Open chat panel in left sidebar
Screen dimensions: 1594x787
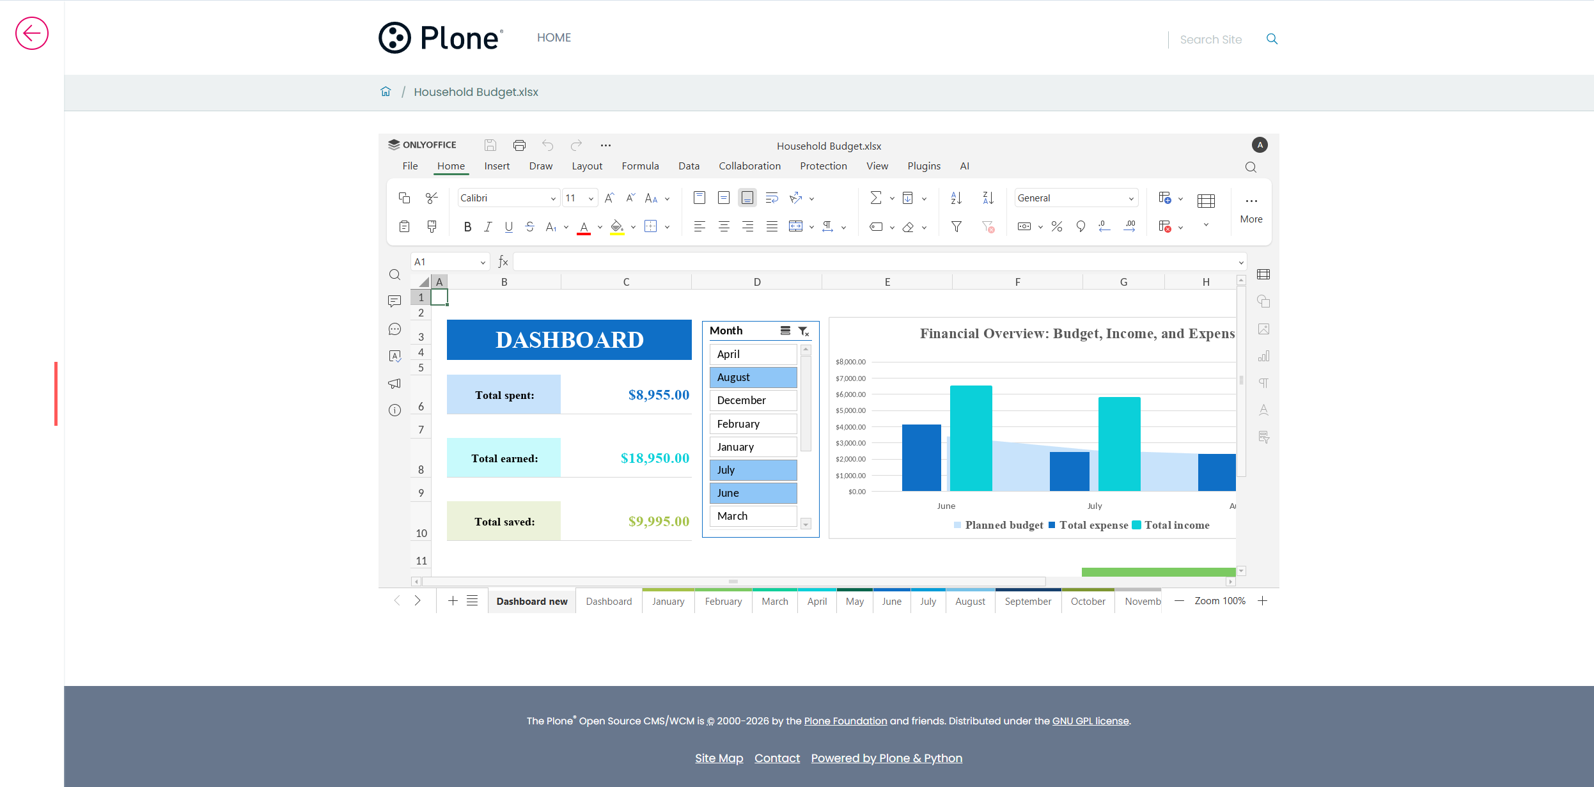click(395, 329)
